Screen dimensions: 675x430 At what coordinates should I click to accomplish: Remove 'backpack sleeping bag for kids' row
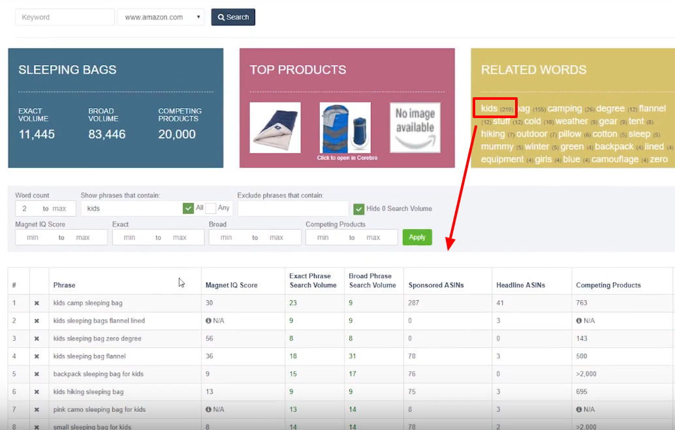pyautogui.click(x=37, y=374)
